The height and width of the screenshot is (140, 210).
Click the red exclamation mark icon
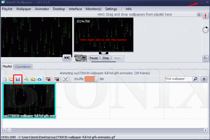(x=206, y=16)
